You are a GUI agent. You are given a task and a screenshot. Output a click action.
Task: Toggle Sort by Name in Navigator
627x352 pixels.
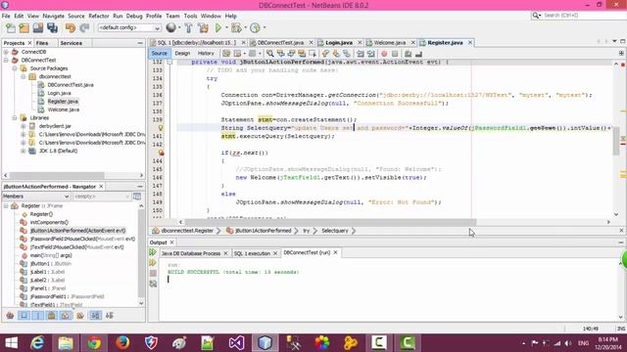click(x=96, y=316)
